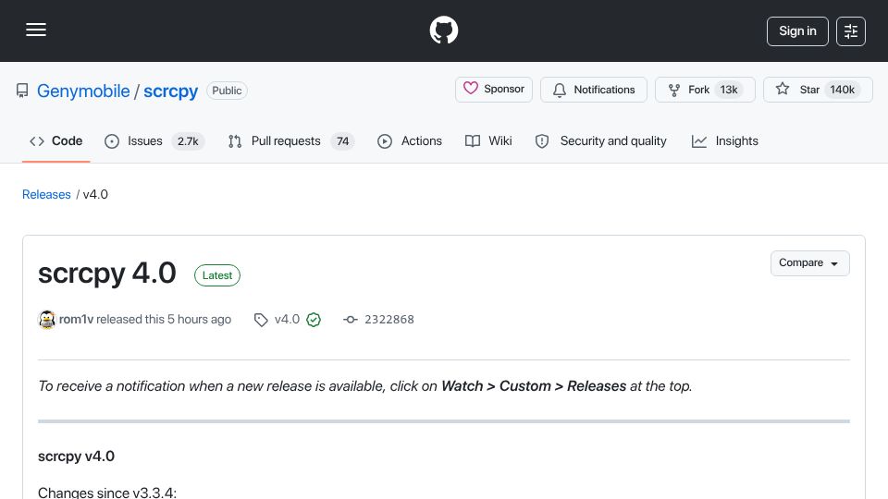888x499 pixels.
Task: Click the Latest release badge
Action: click(216, 275)
